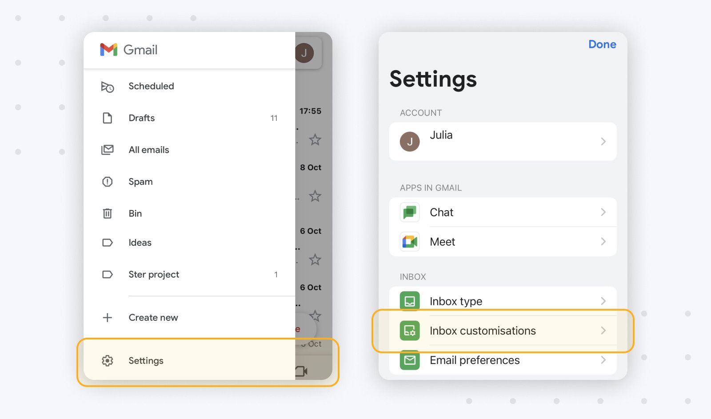Star the email next to 8 Oct

click(315, 197)
